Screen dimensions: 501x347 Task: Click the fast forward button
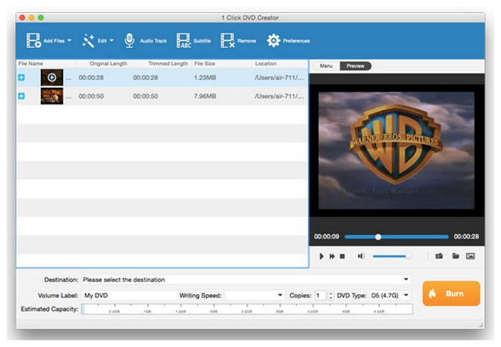332,256
